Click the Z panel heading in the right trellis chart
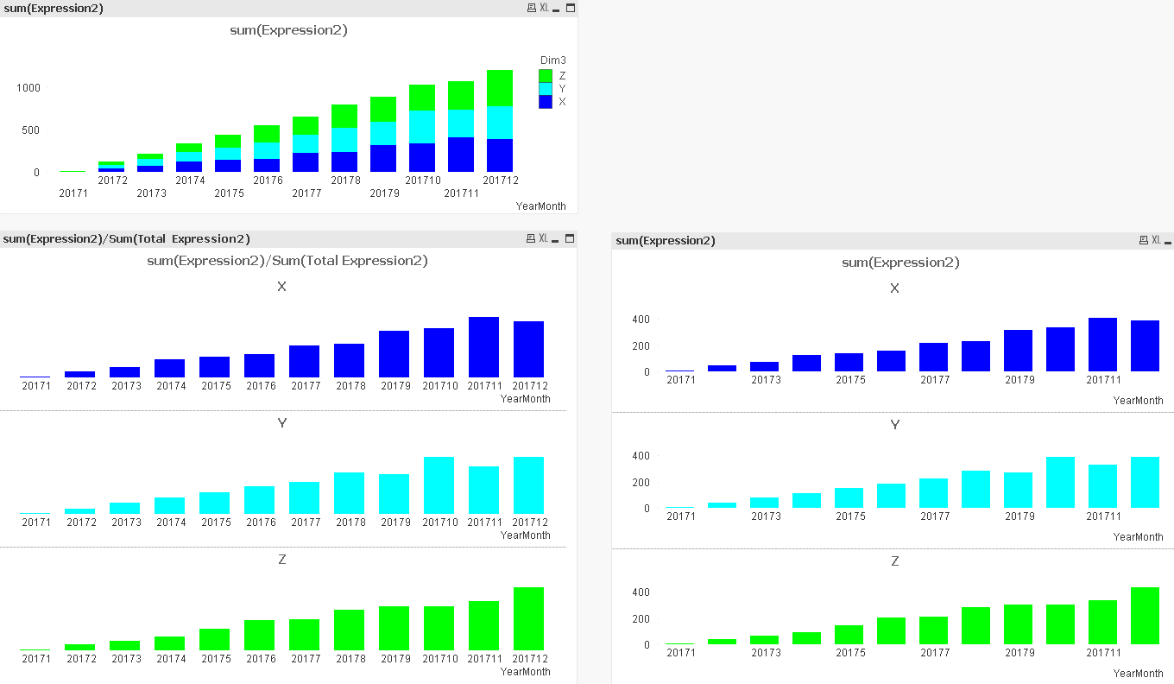1174x684 pixels. click(895, 561)
